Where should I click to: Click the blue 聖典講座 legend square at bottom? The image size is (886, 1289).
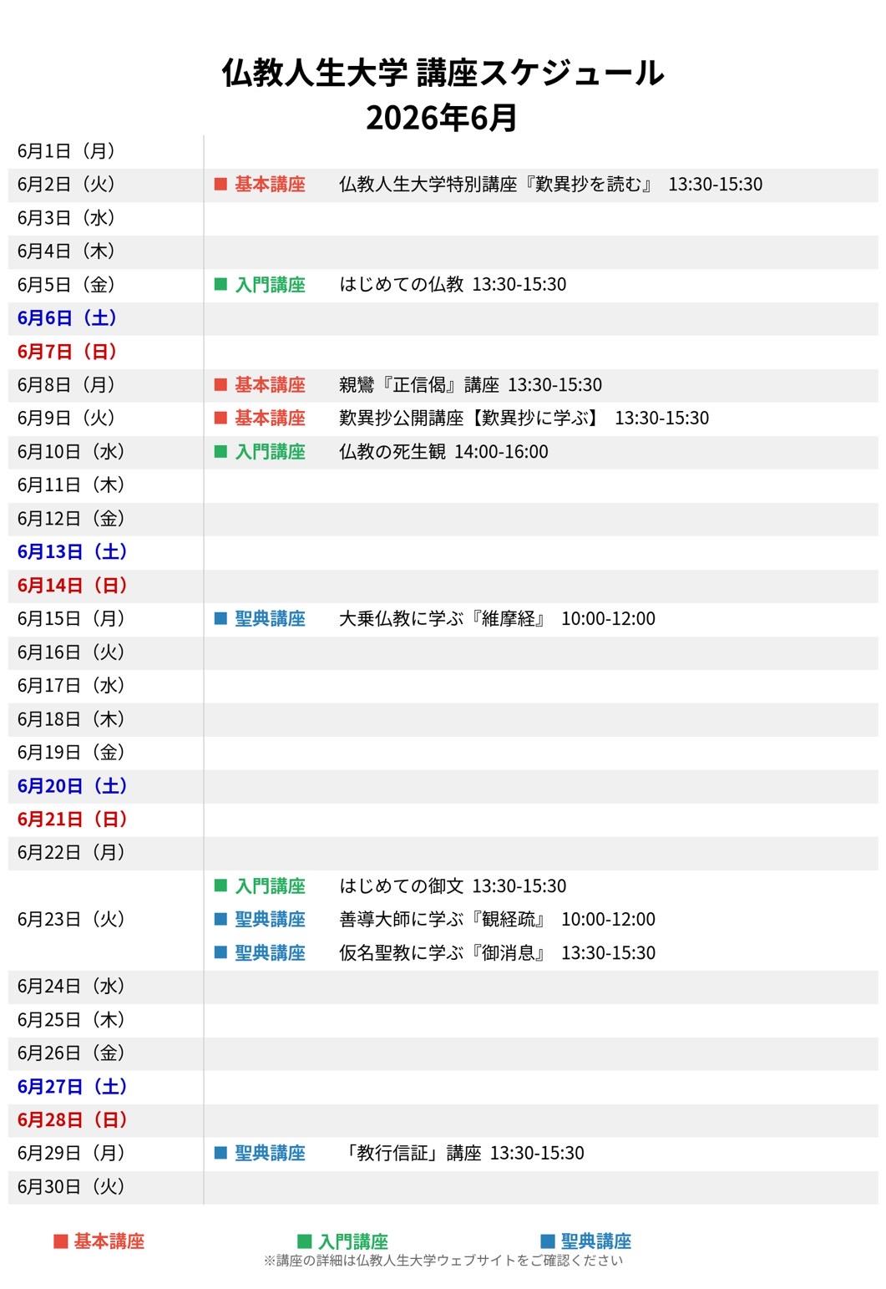pos(548,1241)
